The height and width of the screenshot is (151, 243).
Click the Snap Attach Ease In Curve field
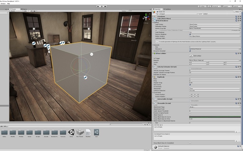[x=215, y=117]
